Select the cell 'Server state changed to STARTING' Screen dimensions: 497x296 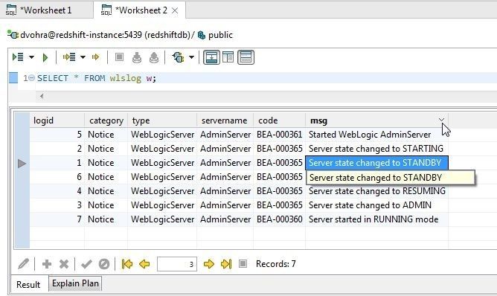tap(377, 149)
